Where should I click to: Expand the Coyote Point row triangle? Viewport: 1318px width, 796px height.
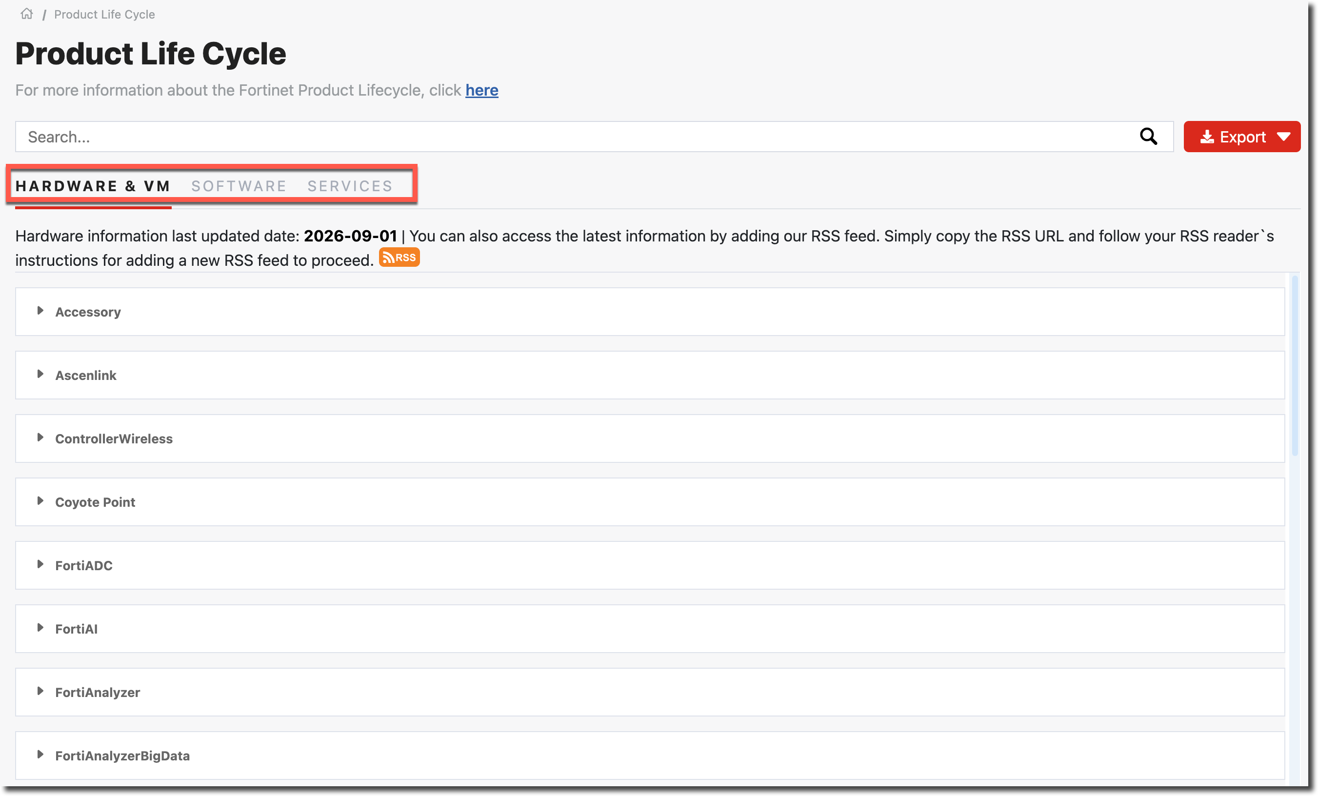click(40, 501)
